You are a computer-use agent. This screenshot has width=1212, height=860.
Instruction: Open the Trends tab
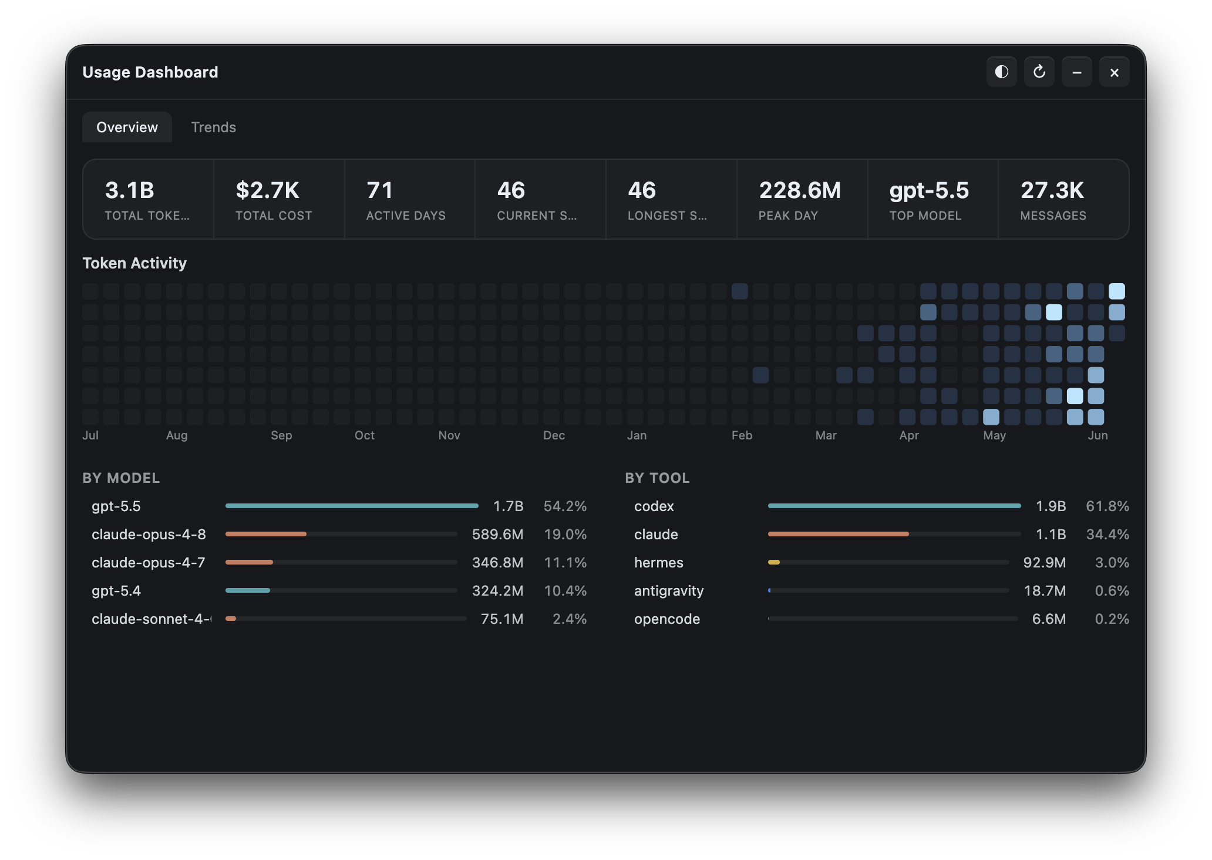[x=213, y=127]
